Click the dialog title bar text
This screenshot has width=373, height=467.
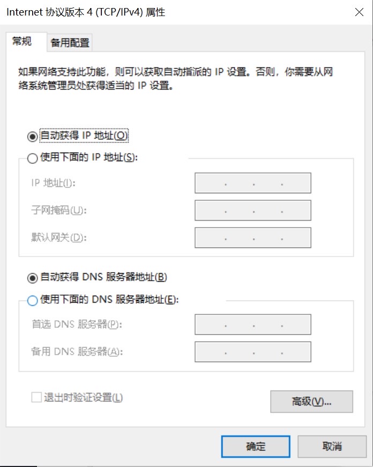pos(86,12)
